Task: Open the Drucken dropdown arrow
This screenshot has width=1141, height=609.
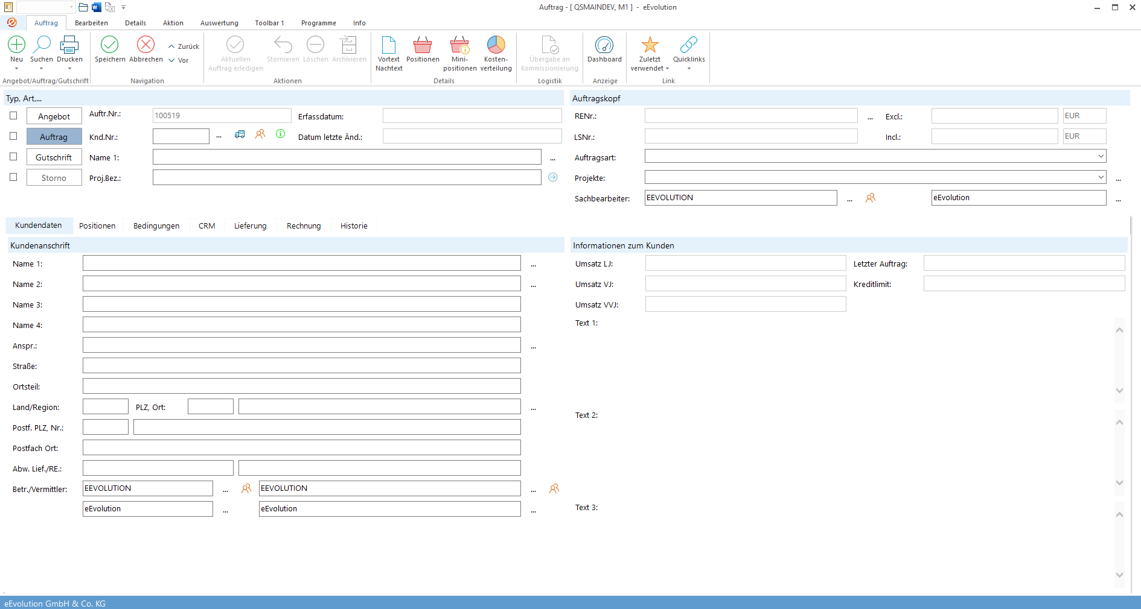Action: [69, 69]
